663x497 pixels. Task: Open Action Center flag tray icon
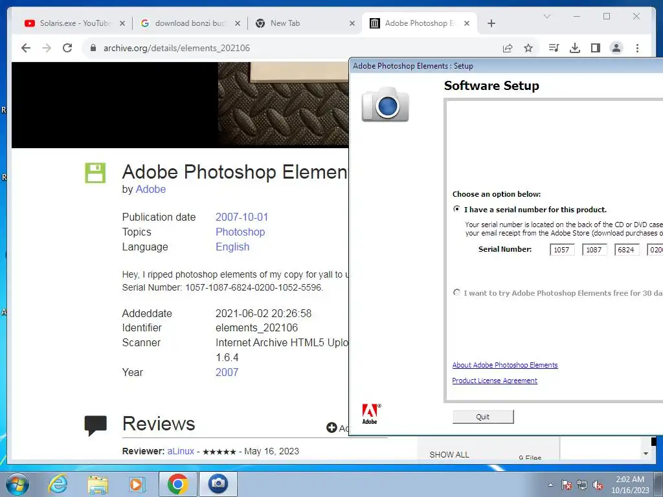567,485
